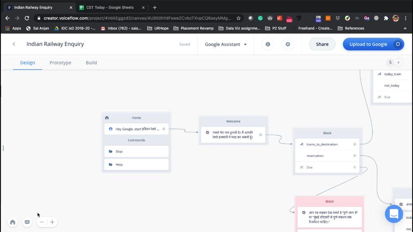Switch to CST Today Google Sheets tab

pyautogui.click(x=110, y=7)
